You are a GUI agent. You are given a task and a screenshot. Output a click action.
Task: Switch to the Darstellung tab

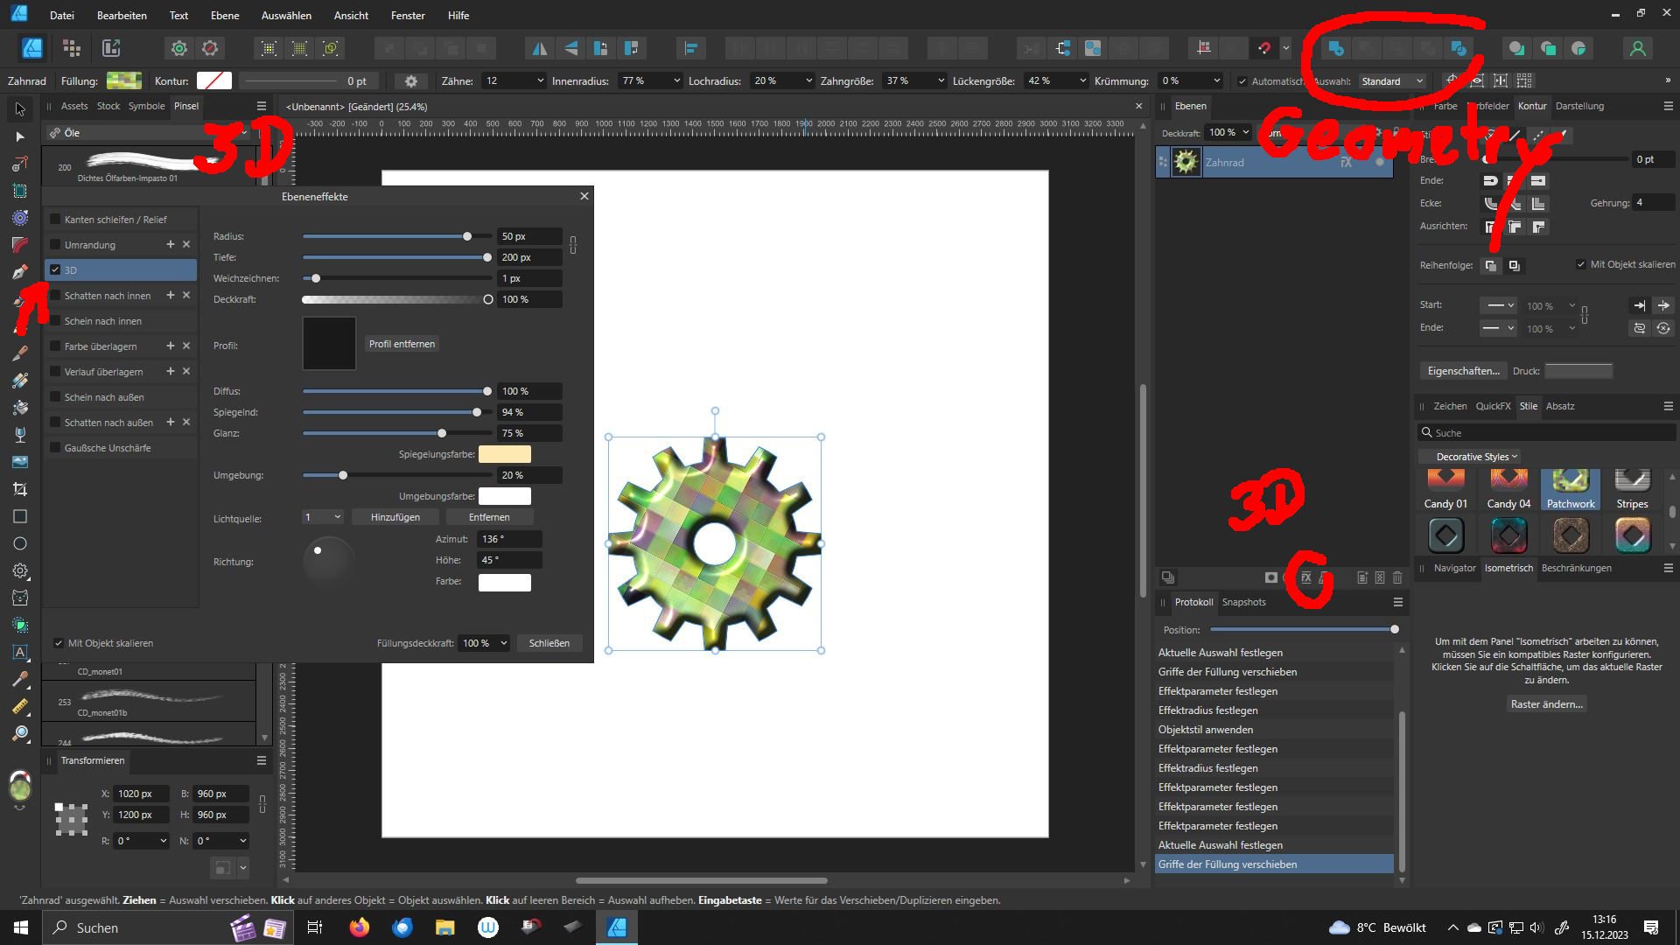point(1579,106)
